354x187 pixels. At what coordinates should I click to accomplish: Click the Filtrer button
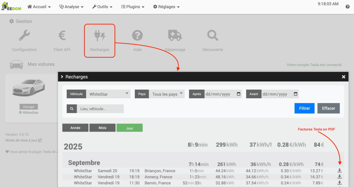coord(304,108)
